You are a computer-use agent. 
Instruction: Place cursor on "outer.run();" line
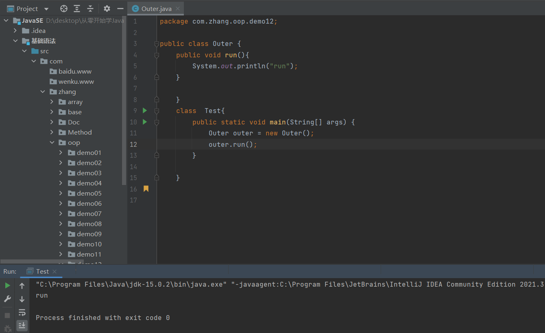[x=233, y=144]
